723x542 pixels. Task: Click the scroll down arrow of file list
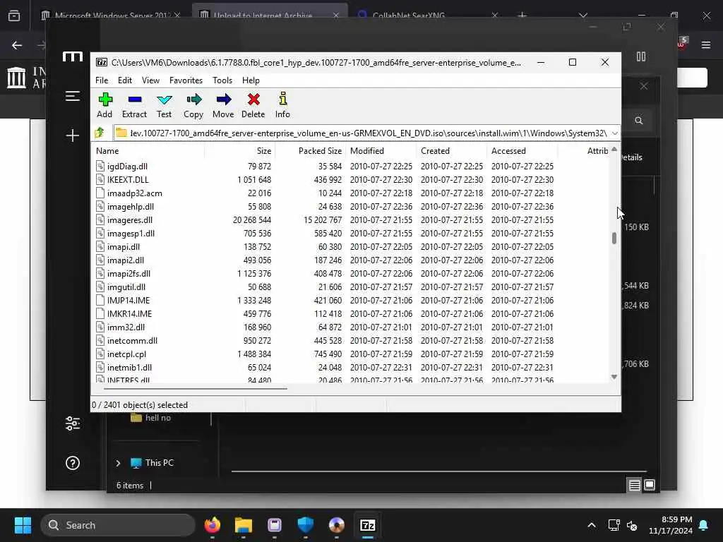click(x=614, y=377)
